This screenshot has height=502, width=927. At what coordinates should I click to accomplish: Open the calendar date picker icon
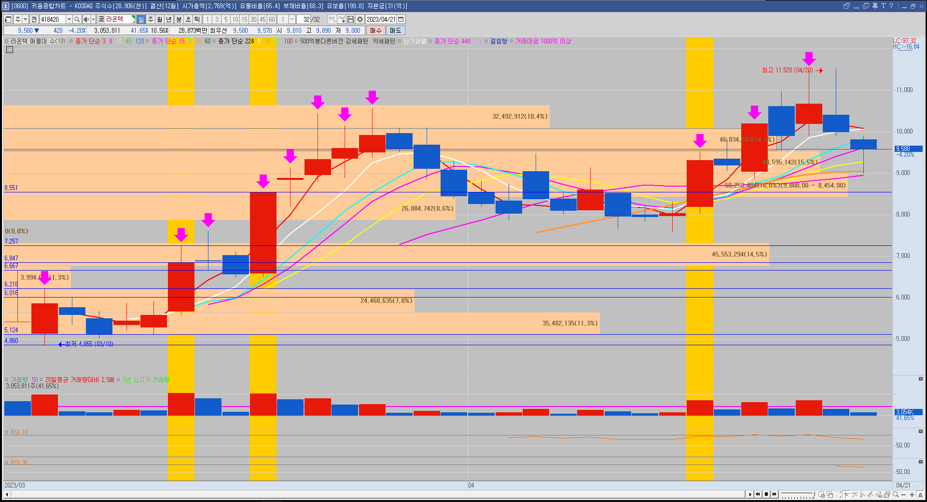tap(401, 19)
